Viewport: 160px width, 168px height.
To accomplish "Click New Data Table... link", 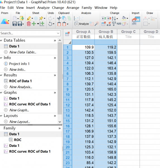I will (23, 52).
